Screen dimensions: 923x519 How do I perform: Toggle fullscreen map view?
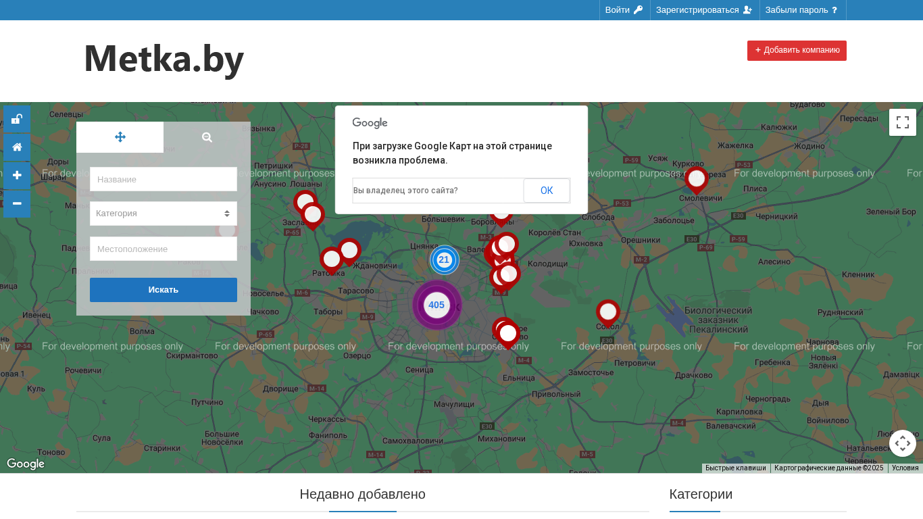(903, 122)
